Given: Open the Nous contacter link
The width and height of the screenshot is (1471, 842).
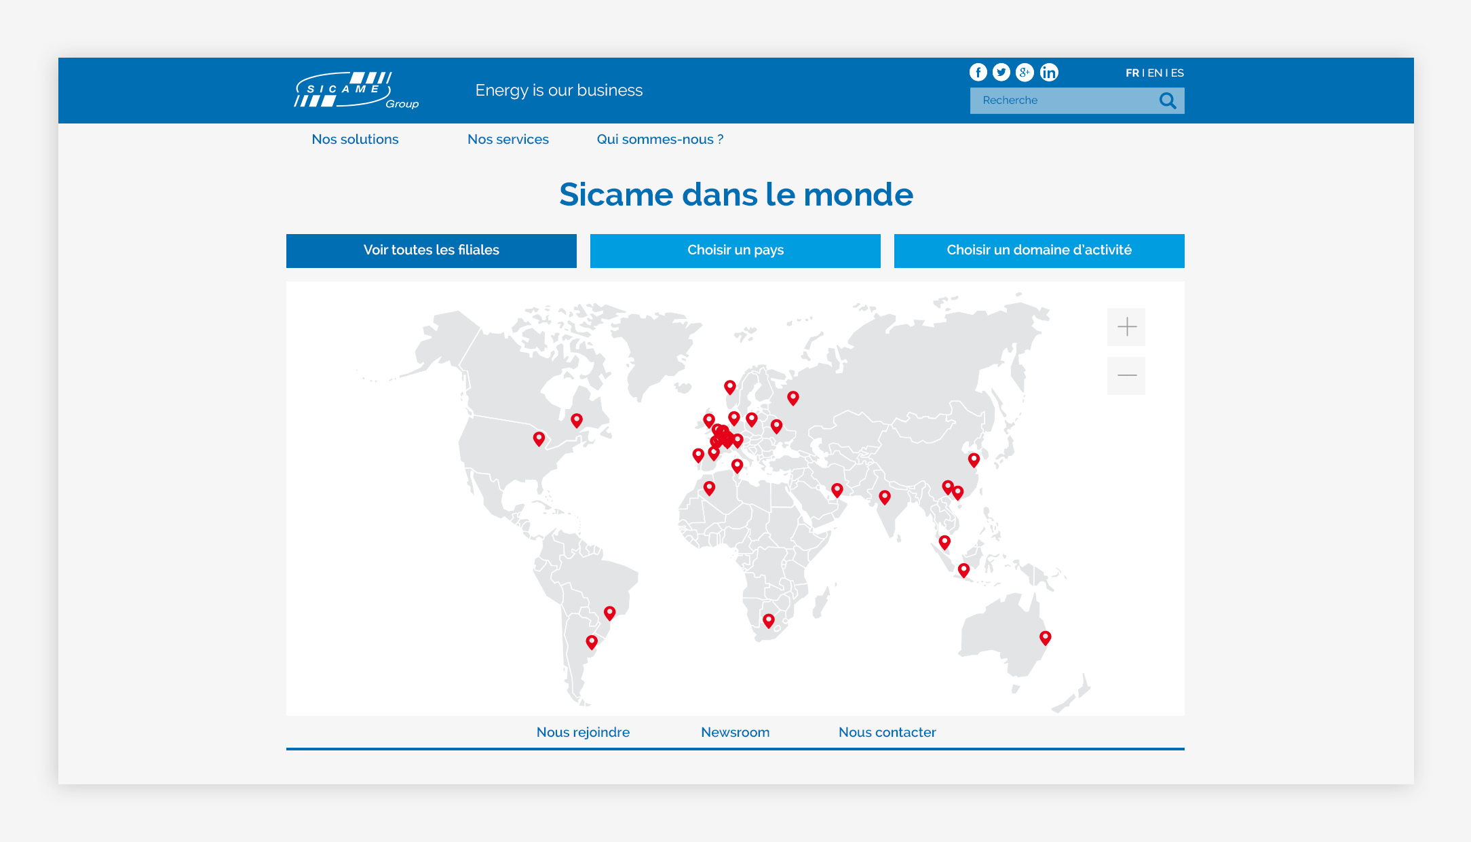Looking at the screenshot, I should click(x=887, y=732).
